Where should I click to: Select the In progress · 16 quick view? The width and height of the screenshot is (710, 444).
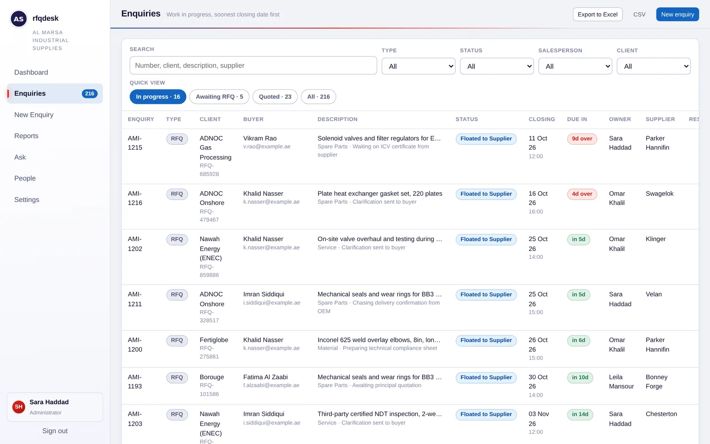(x=158, y=97)
